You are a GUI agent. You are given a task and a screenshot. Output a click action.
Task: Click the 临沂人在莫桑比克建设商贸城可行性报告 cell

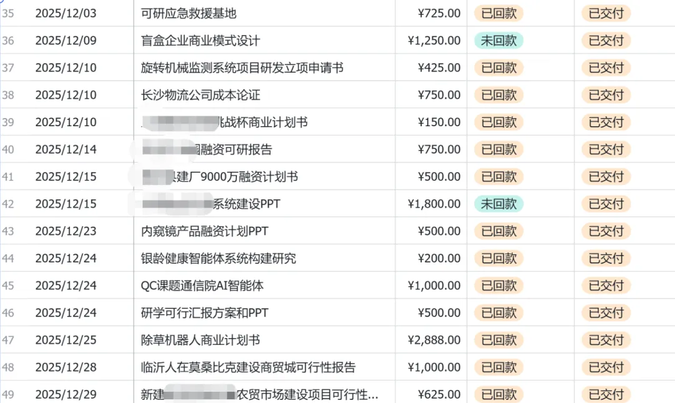coord(248,367)
